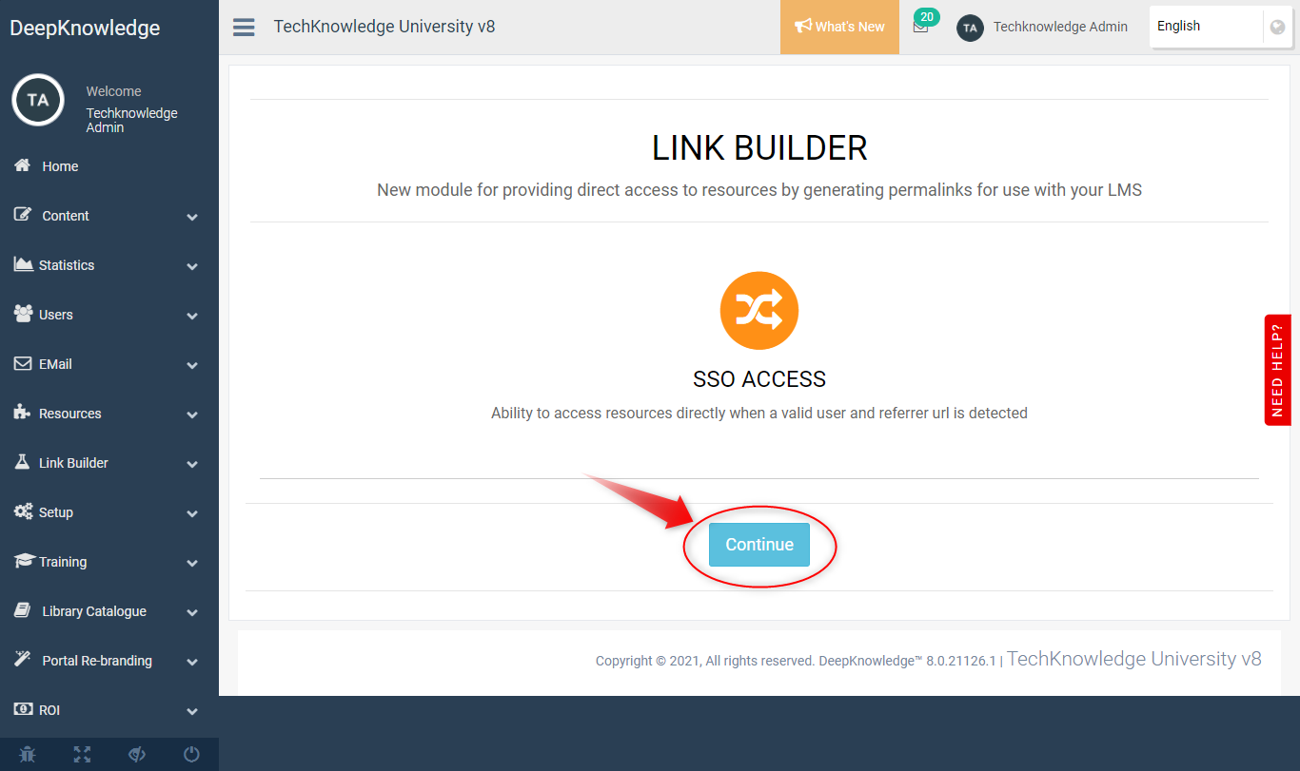The width and height of the screenshot is (1300, 771).
Task: Expand the Library Catalogue menu chevron
Action: [192, 612]
